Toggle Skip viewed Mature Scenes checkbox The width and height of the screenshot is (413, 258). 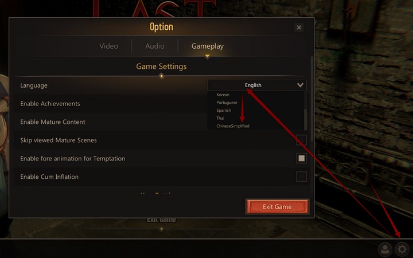pyautogui.click(x=301, y=140)
